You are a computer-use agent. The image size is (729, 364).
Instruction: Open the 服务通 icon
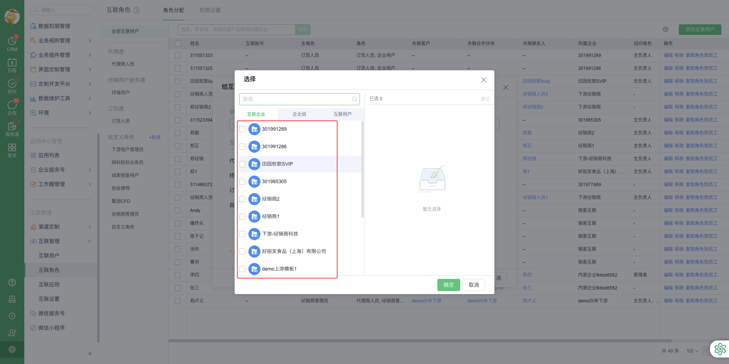[x=12, y=128]
